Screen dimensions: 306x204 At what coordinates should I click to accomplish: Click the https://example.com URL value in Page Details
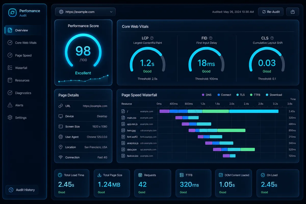[95, 106]
